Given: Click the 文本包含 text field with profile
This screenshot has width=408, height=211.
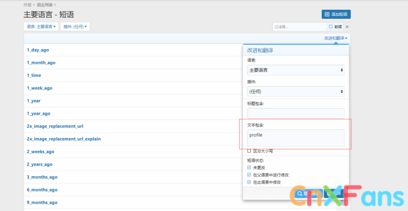Looking at the screenshot, I should (x=295, y=137).
